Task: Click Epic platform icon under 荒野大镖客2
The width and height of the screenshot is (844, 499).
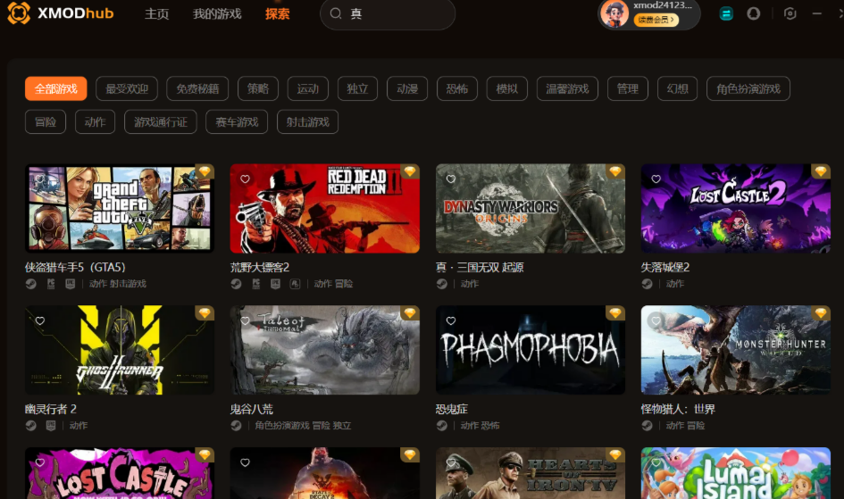Action: [275, 284]
